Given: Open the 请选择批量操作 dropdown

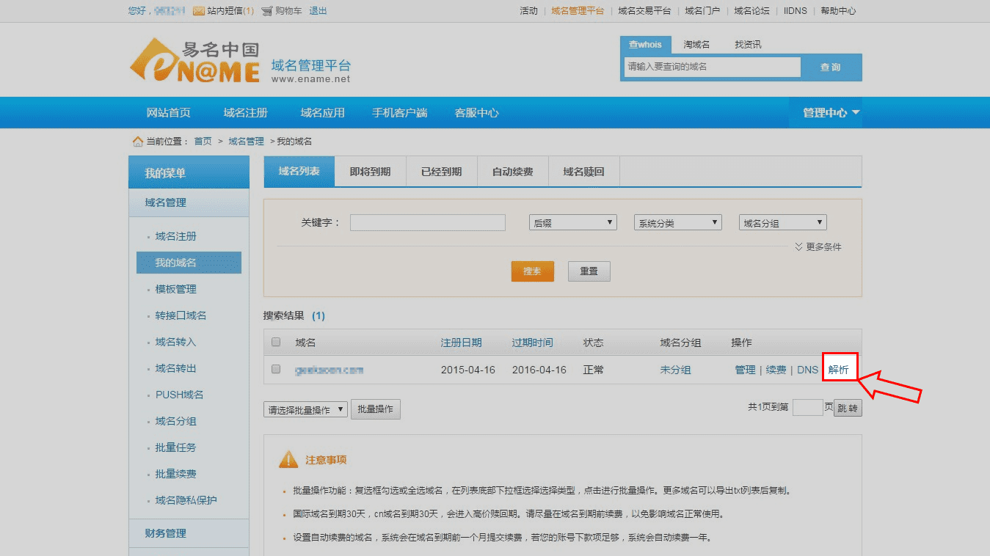Looking at the screenshot, I should point(305,410).
